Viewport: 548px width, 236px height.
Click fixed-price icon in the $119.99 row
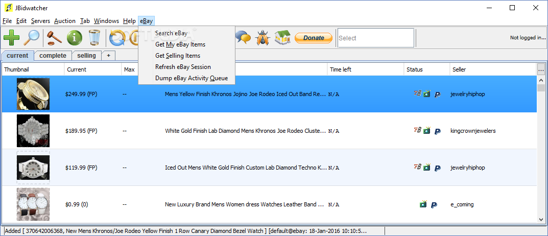pyautogui.click(x=418, y=167)
